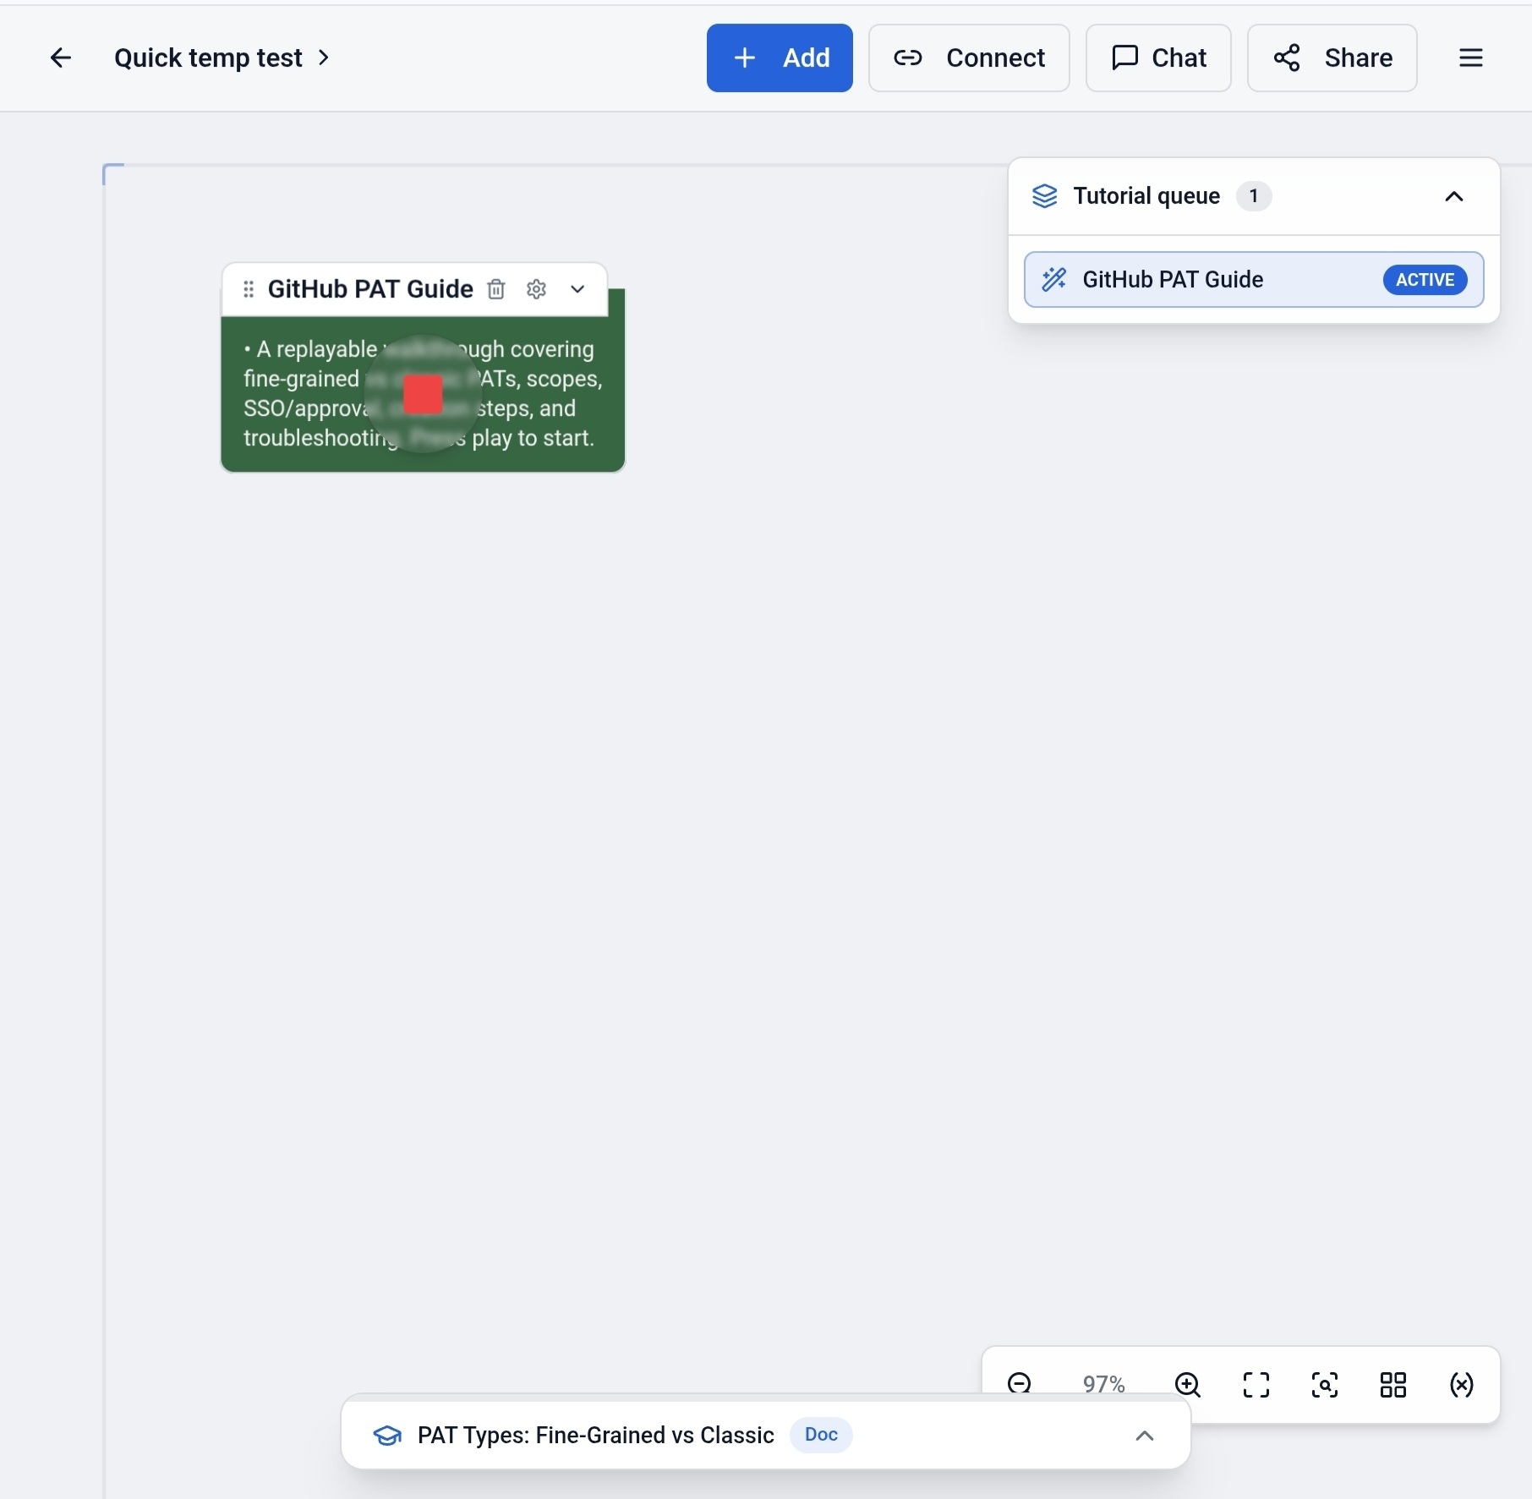
Task: Open the hamburger menu
Action: click(x=1471, y=57)
